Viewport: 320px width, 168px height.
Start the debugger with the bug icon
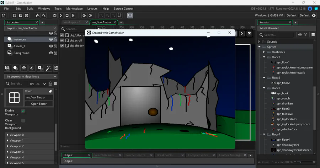pyautogui.click(x=55, y=16)
